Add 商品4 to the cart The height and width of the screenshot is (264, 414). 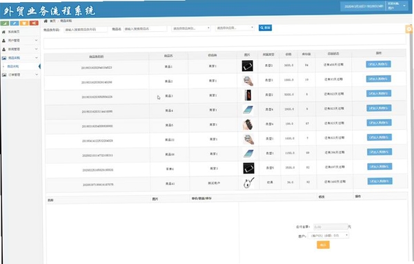point(379,109)
